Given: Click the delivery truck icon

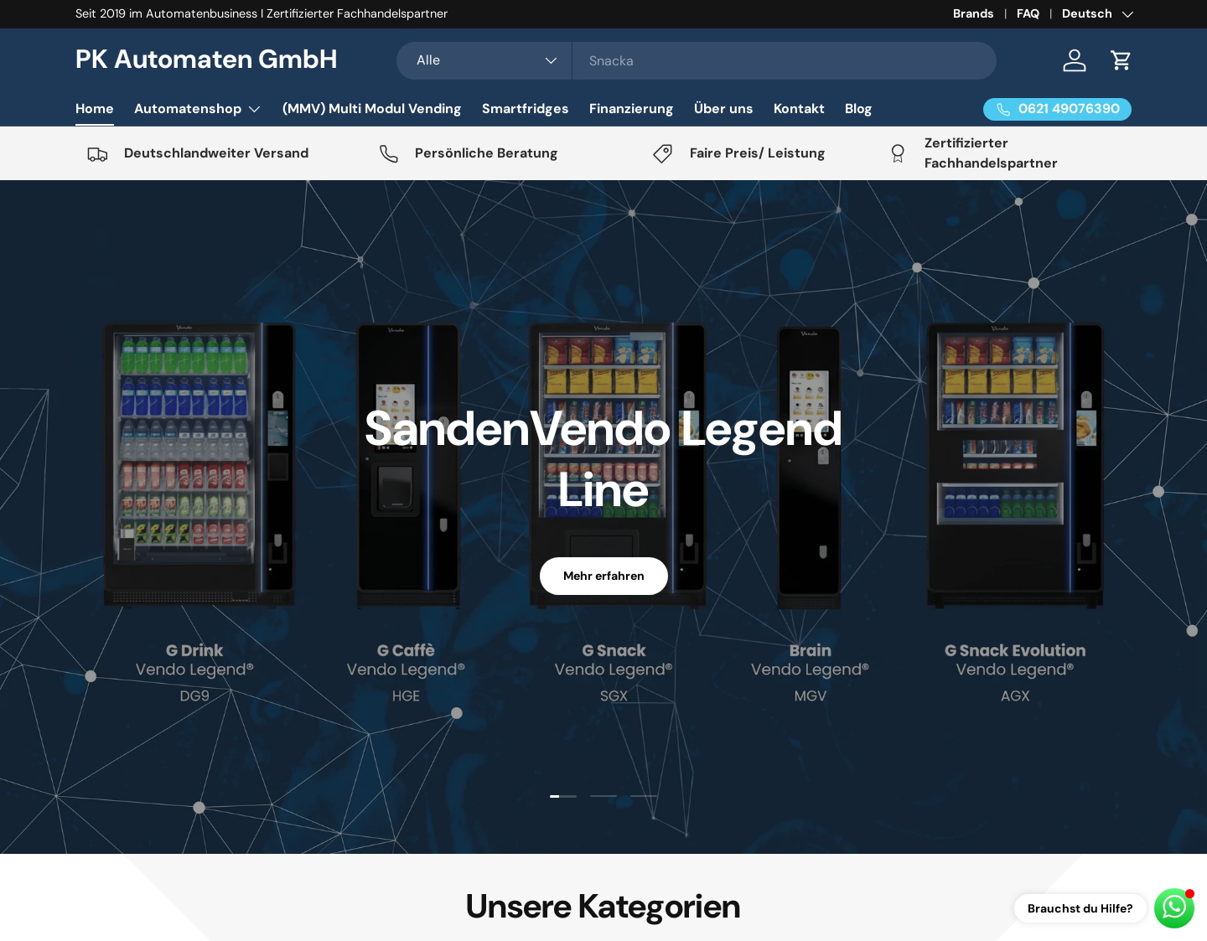Looking at the screenshot, I should tap(97, 153).
